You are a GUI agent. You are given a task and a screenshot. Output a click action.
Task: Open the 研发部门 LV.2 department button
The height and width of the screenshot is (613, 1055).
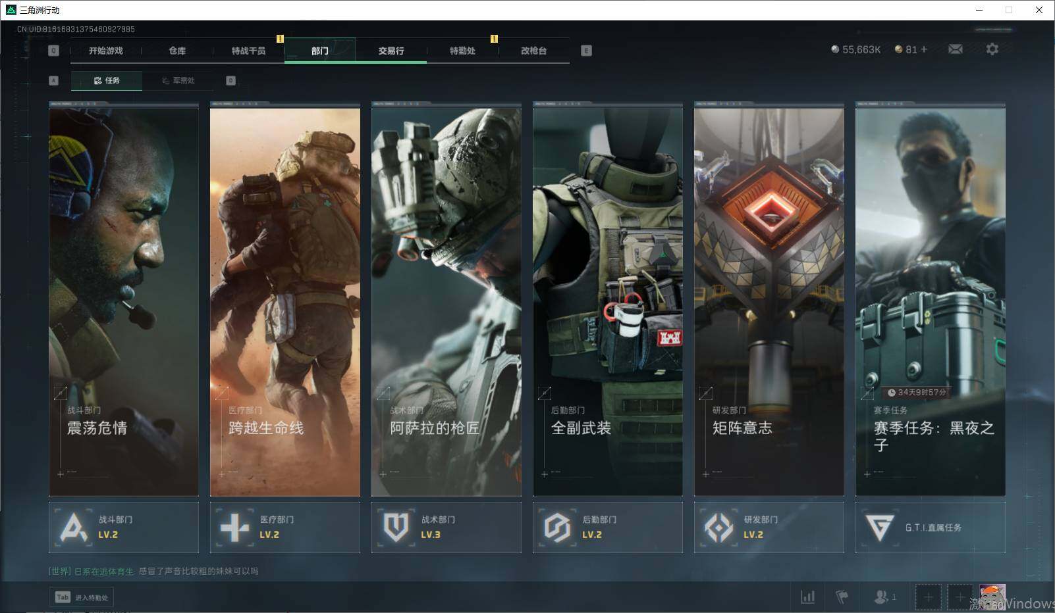coord(769,527)
